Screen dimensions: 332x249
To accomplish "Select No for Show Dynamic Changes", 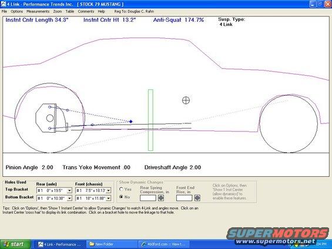I will coord(121,197).
